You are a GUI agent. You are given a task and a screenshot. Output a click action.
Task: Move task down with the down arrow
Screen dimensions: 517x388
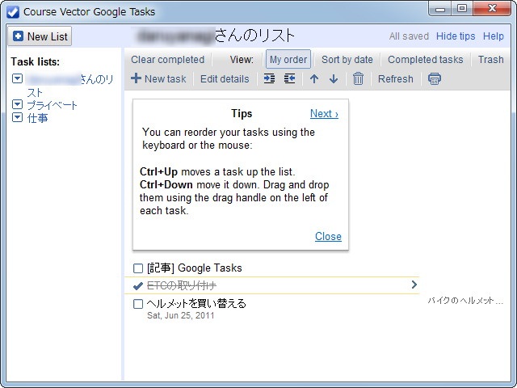[334, 79]
